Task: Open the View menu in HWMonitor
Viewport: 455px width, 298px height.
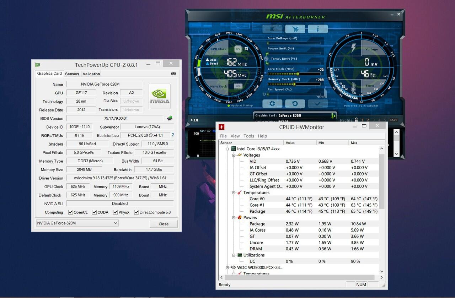Action: point(235,136)
